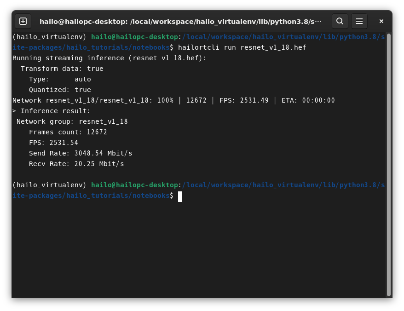This screenshot has width=404, height=311.
Task: Open the hamburger menu
Action: pos(359,21)
